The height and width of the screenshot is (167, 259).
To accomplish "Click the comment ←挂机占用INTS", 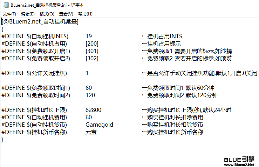I will (x=162, y=36).
